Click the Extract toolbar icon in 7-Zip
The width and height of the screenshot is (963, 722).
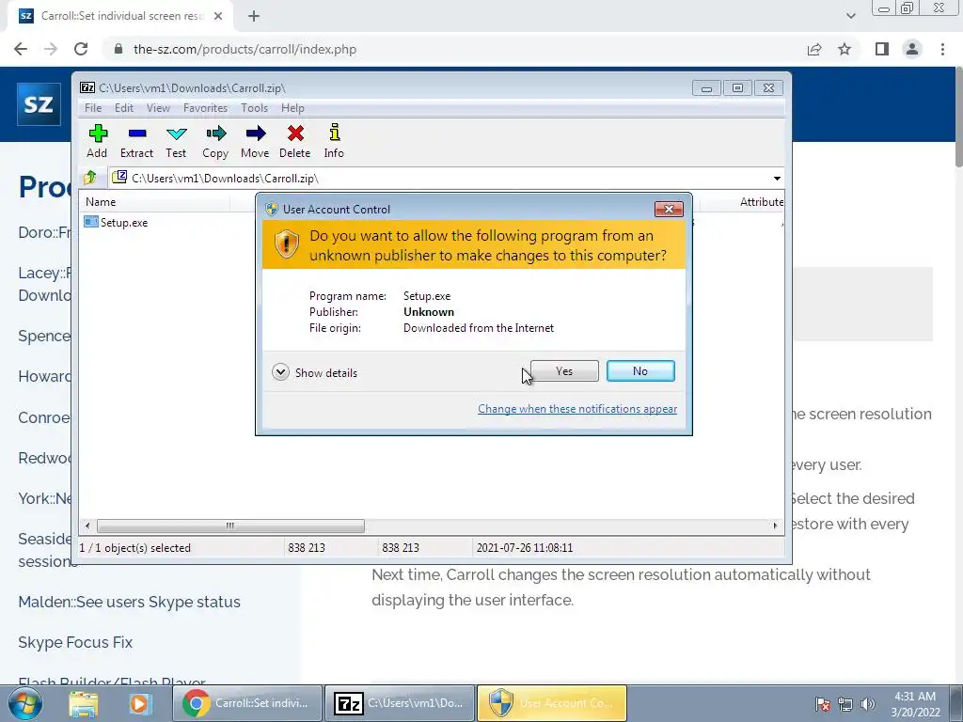pyautogui.click(x=136, y=141)
